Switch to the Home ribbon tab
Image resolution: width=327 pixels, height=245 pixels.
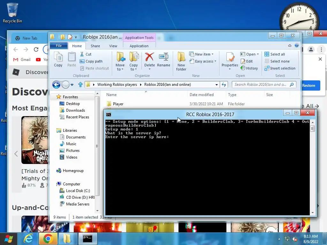click(x=77, y=46)
